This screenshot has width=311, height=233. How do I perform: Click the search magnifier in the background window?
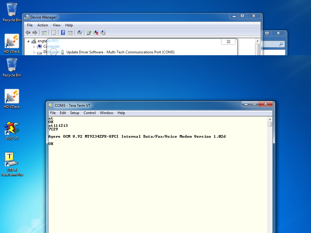[x=281, y=44]
